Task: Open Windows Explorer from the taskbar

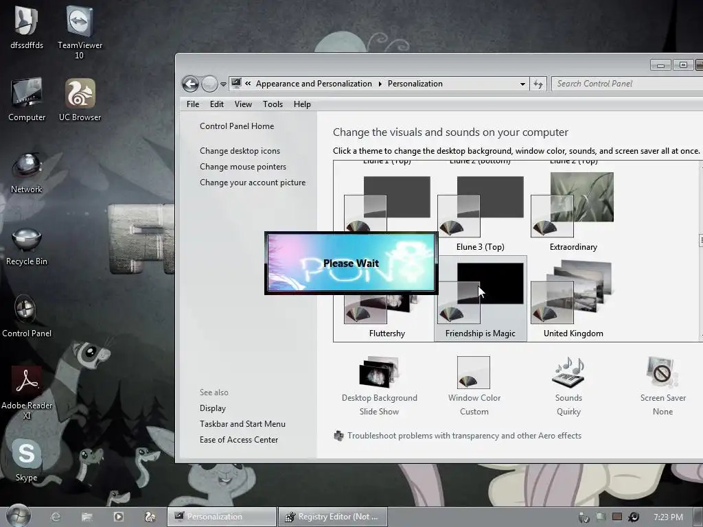Action: point(87,517)
